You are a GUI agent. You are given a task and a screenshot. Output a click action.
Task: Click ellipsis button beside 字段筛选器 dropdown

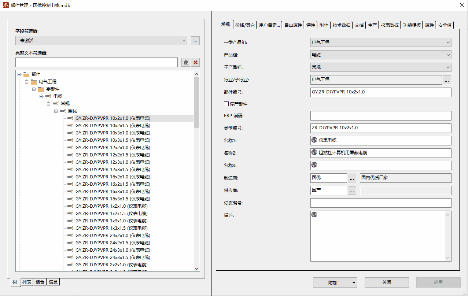(195, 41)
